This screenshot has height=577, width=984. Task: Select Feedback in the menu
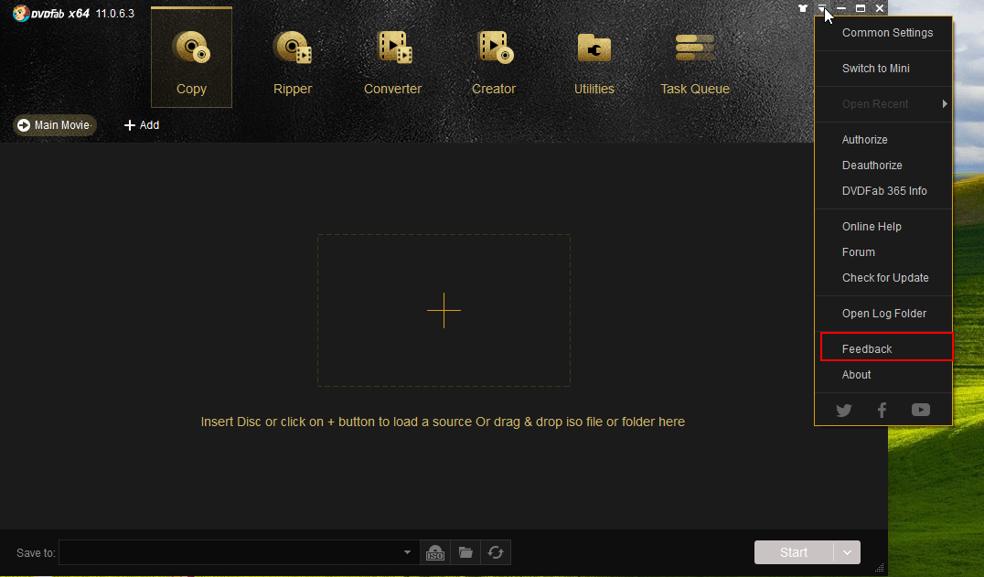point(866,349)
